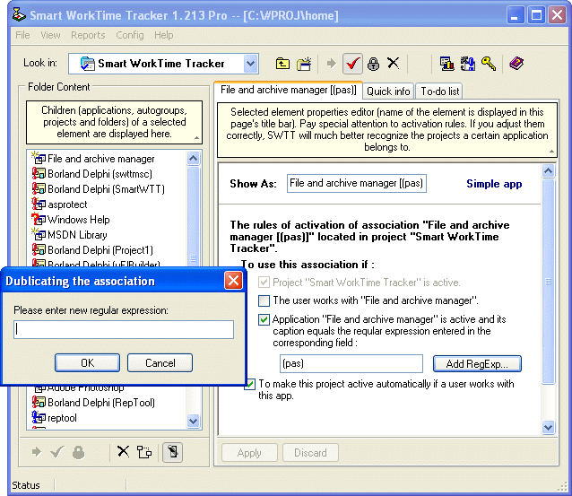Click the folder list scroll down arrow
The image size is (572, 496).
[193, 421]
